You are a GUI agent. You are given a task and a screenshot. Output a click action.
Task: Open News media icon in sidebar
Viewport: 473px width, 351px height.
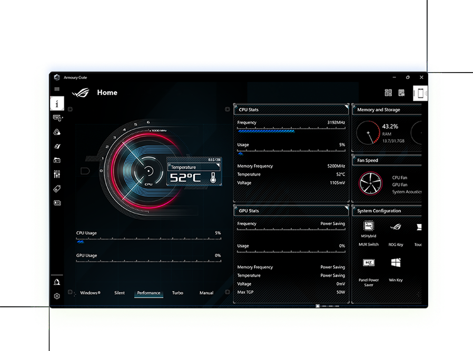coord(57,203)
